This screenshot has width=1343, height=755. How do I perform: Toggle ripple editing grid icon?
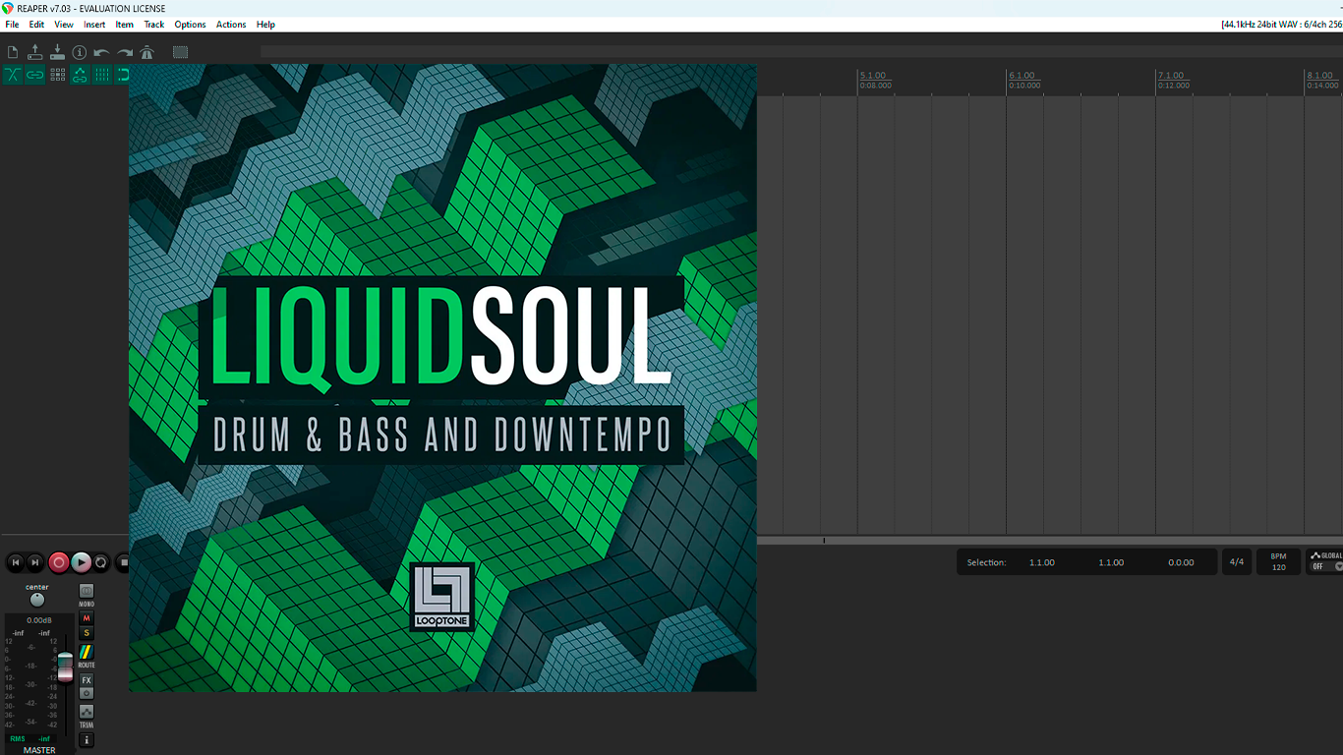pyautogui.click(x=58, y=75)
